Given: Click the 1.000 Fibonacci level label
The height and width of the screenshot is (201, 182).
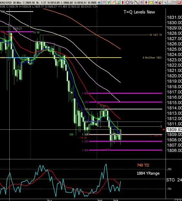Looking at the screenshot, I should coord(85,134).
